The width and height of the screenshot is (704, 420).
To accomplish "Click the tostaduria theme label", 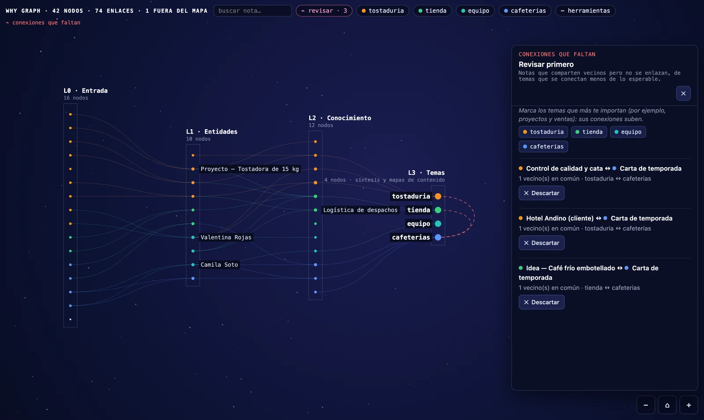I will [x=411, y=197].
